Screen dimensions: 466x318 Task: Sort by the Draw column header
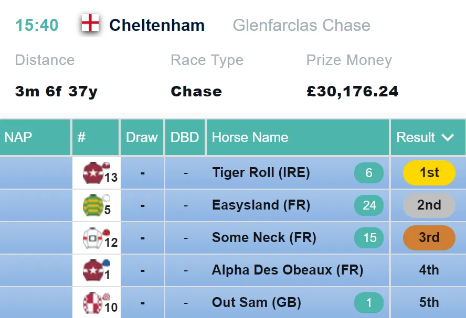[142, 137]
